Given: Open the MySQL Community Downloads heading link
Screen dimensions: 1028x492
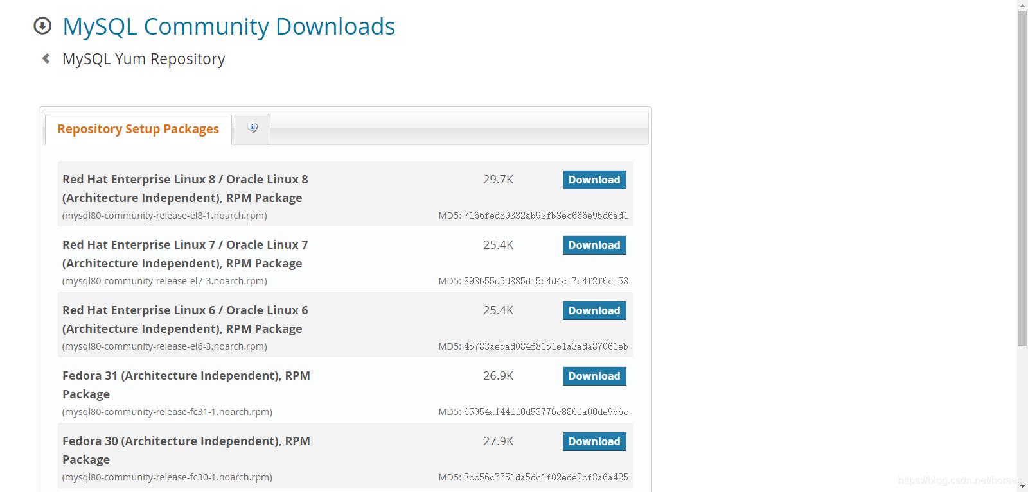Looking at the screenshot, I should (229, 26).
